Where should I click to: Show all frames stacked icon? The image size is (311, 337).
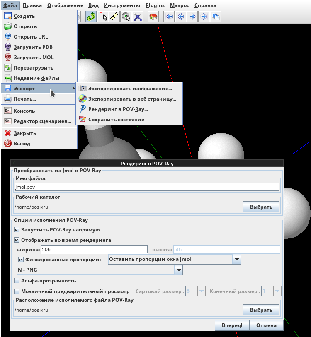coord(216,17)
